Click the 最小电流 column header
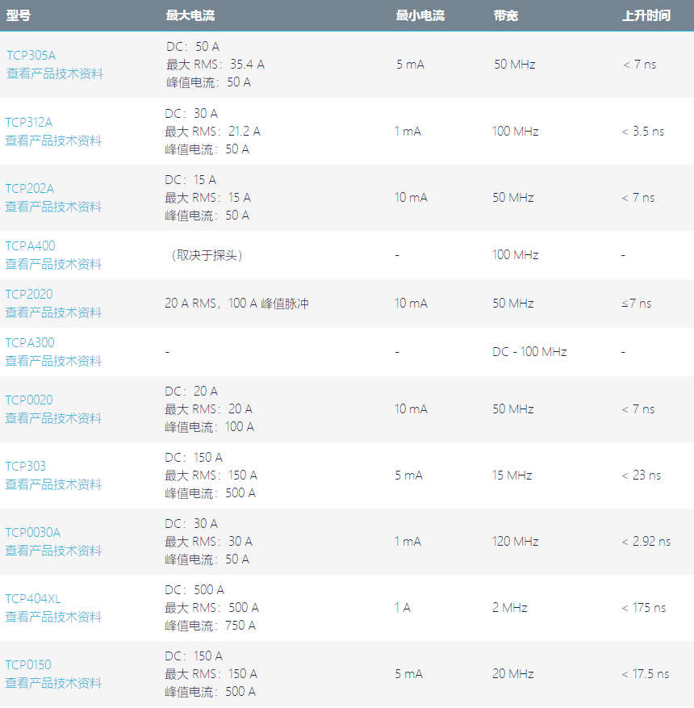Screen dimensions: 694x708 (x=420, y=16)
